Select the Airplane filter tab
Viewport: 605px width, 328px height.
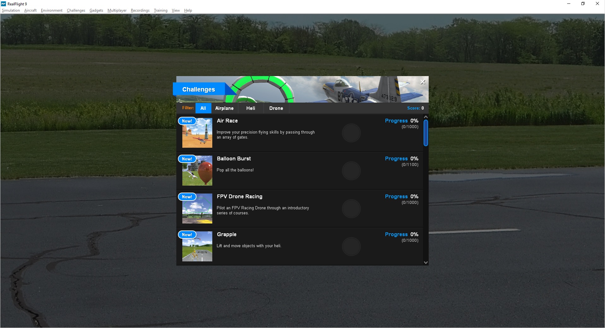tap(224, 108)
